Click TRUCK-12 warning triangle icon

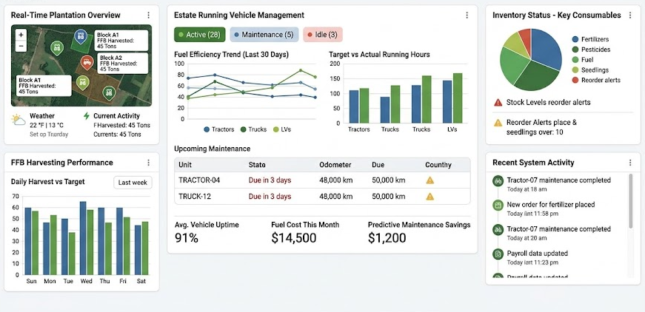coord(430,196)
